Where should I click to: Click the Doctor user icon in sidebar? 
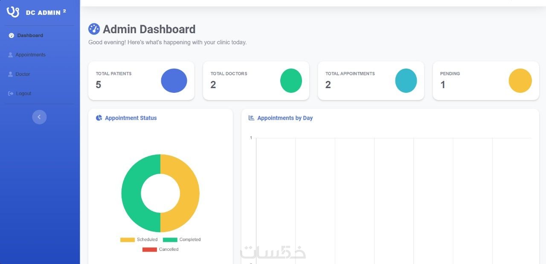pyautogui.click(x=11, y=74)
